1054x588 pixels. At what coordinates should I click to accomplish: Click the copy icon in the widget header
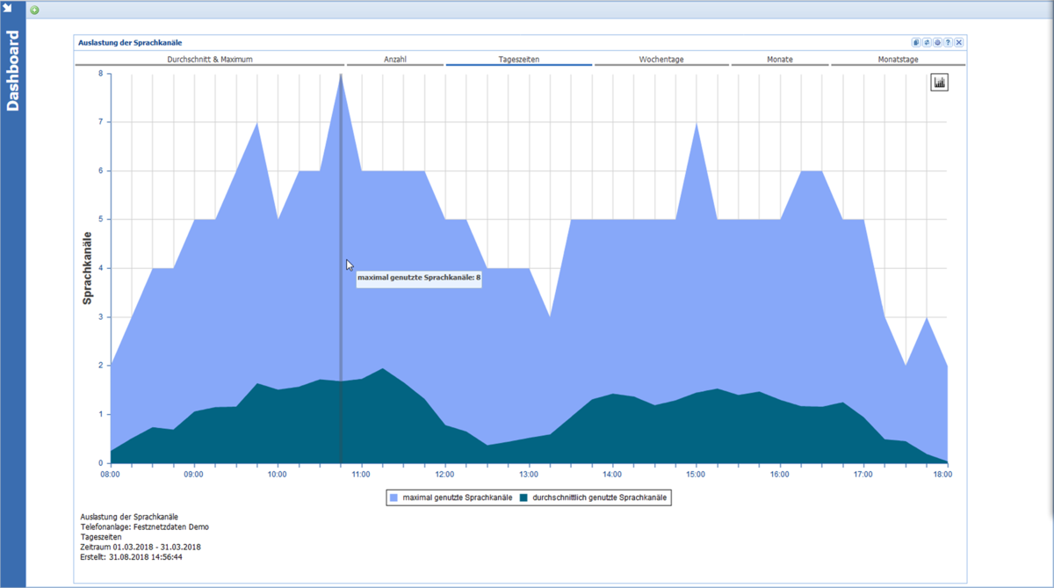[x=916, y=42]
